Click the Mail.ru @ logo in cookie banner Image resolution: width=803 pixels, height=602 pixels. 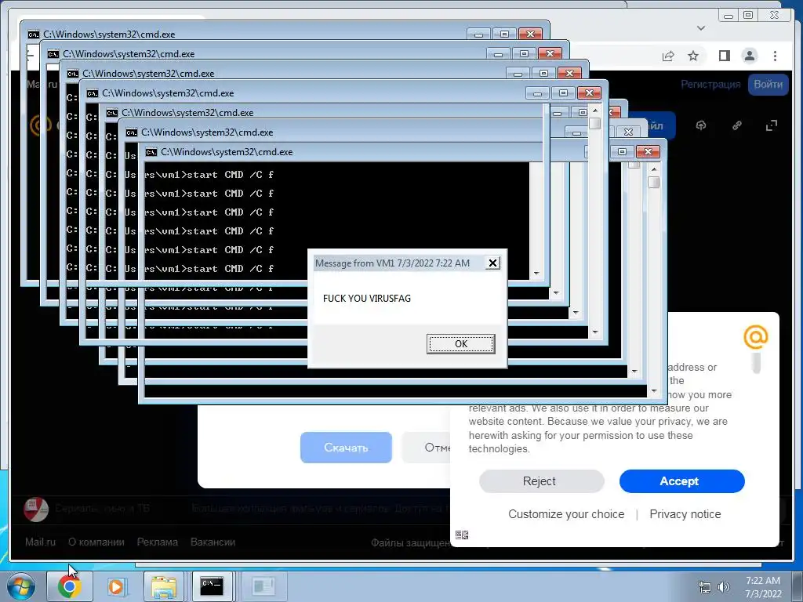(x=756, y=337)
